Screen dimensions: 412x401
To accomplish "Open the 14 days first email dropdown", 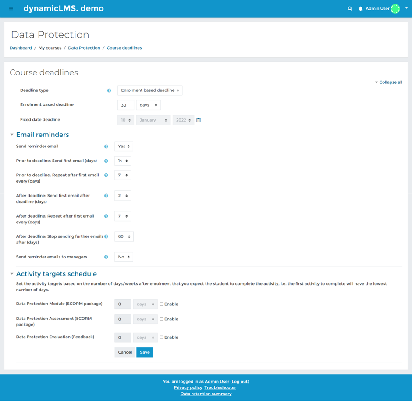I will (123, 161).
